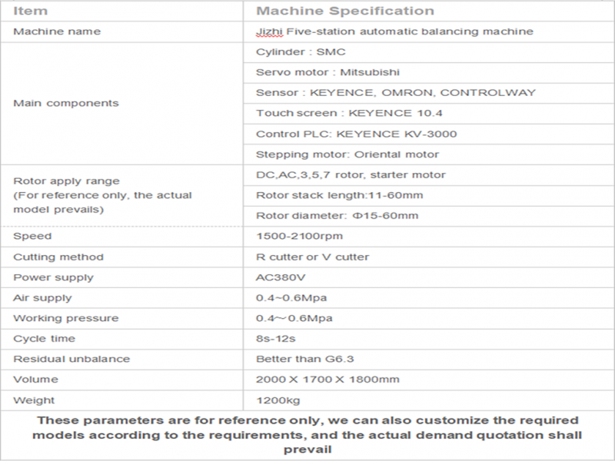The height and width of the screenshot is (461, 615).
Task: Select the Sensor KEYENCE, OMRON, CONTROLWAY cell
Action: pos(429,93)
